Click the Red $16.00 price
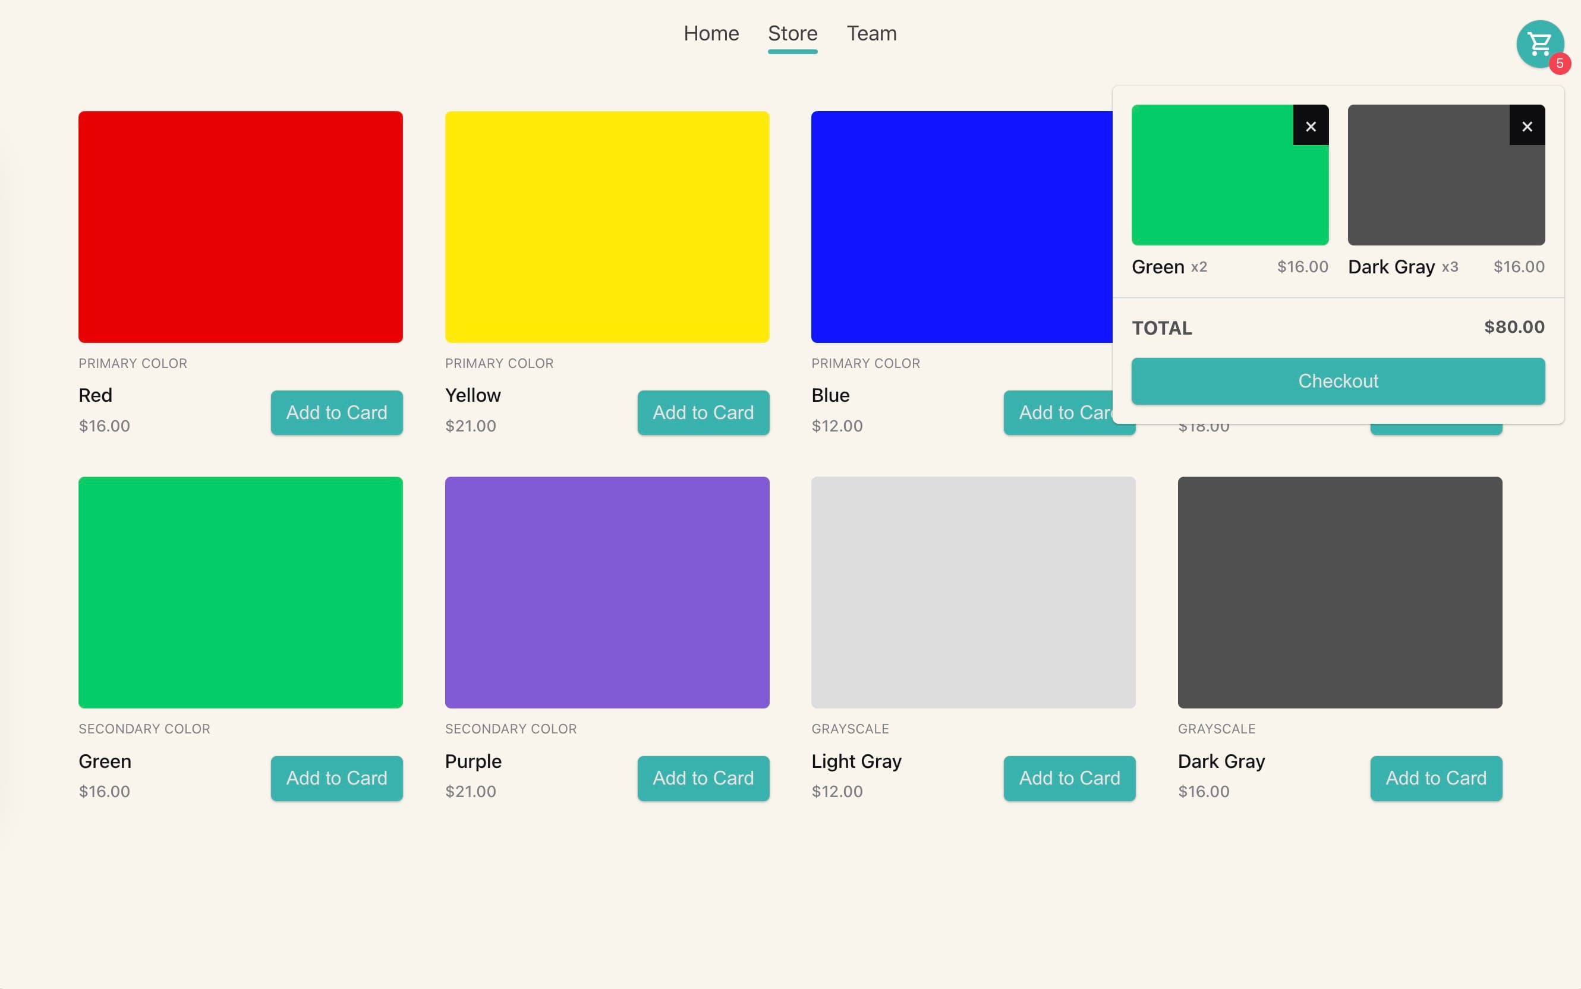The height and width of the screenshot is (989, 1581). (104, 426)
